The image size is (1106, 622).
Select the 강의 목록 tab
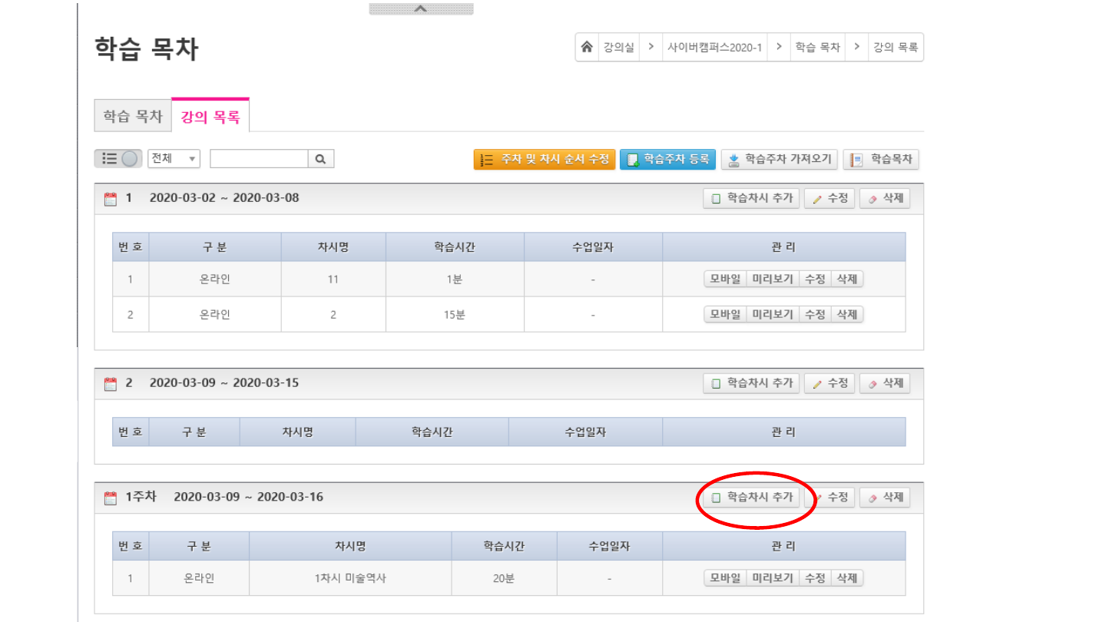pyautogui.click(x=210, y=117)
